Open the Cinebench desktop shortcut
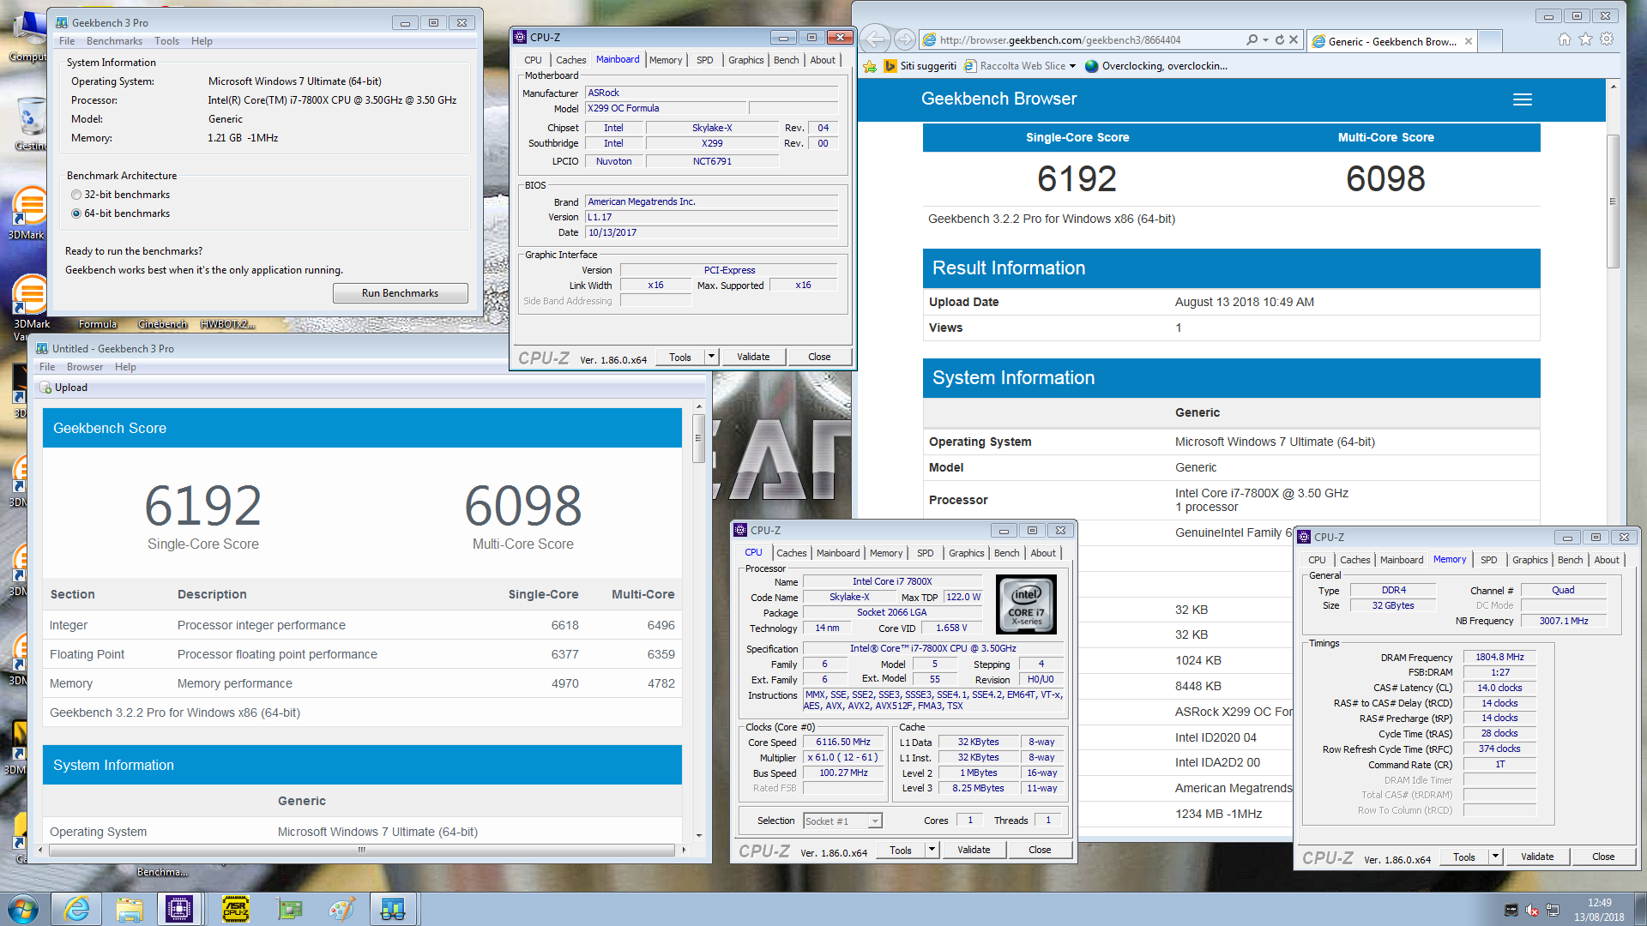The height and width of the screenshot is (926, 1647). point(163,324)
